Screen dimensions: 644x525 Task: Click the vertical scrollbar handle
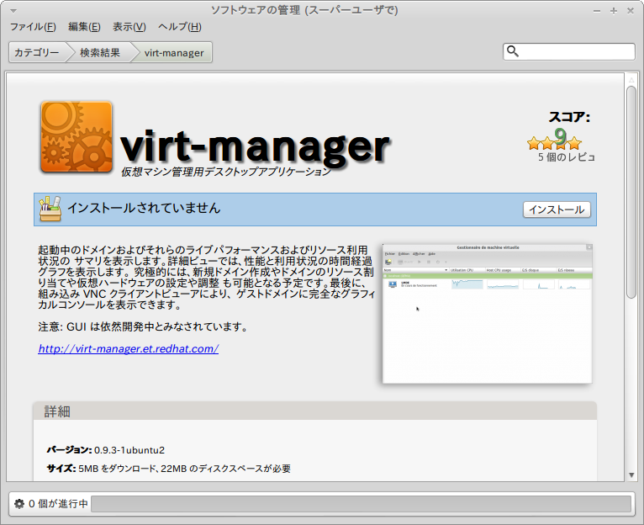point(631,192)
